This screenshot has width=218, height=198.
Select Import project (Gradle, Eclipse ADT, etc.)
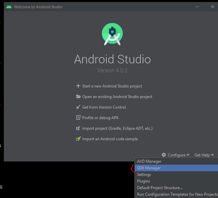[x=117, y=128]
